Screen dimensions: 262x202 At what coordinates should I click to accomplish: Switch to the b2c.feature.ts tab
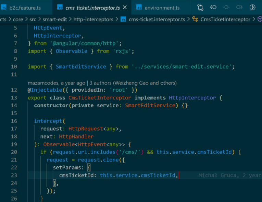pyautogui.click(x=25, y=8)
